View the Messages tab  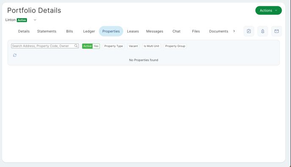[155, 31]
